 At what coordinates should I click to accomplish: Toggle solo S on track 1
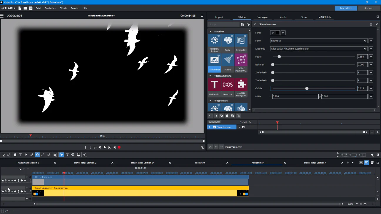(x=6, y=181)
